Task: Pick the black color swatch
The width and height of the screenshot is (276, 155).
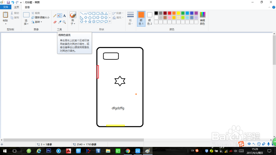Action: 156,13
